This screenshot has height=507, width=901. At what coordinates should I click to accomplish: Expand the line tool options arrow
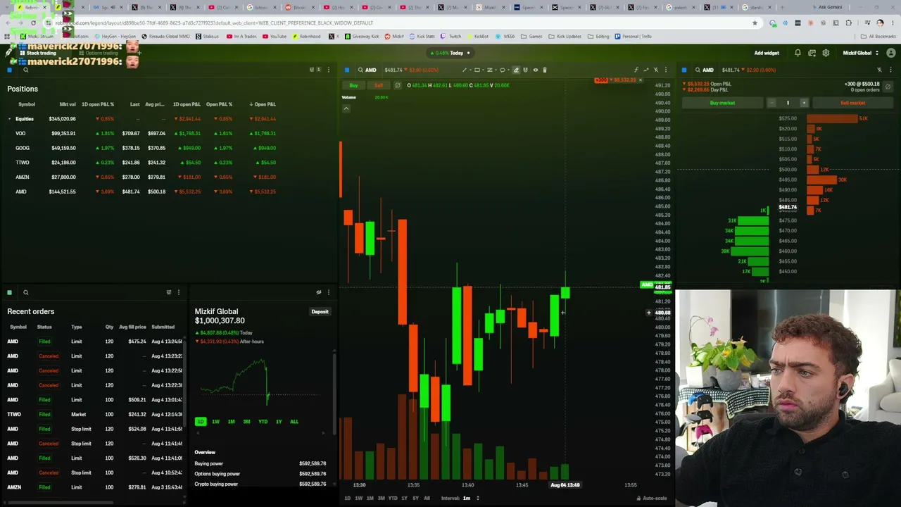(x=470, y=70)
